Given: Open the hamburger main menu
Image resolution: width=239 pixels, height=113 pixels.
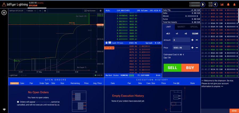Looking at the screenshot, I should (x=4, y=13).
